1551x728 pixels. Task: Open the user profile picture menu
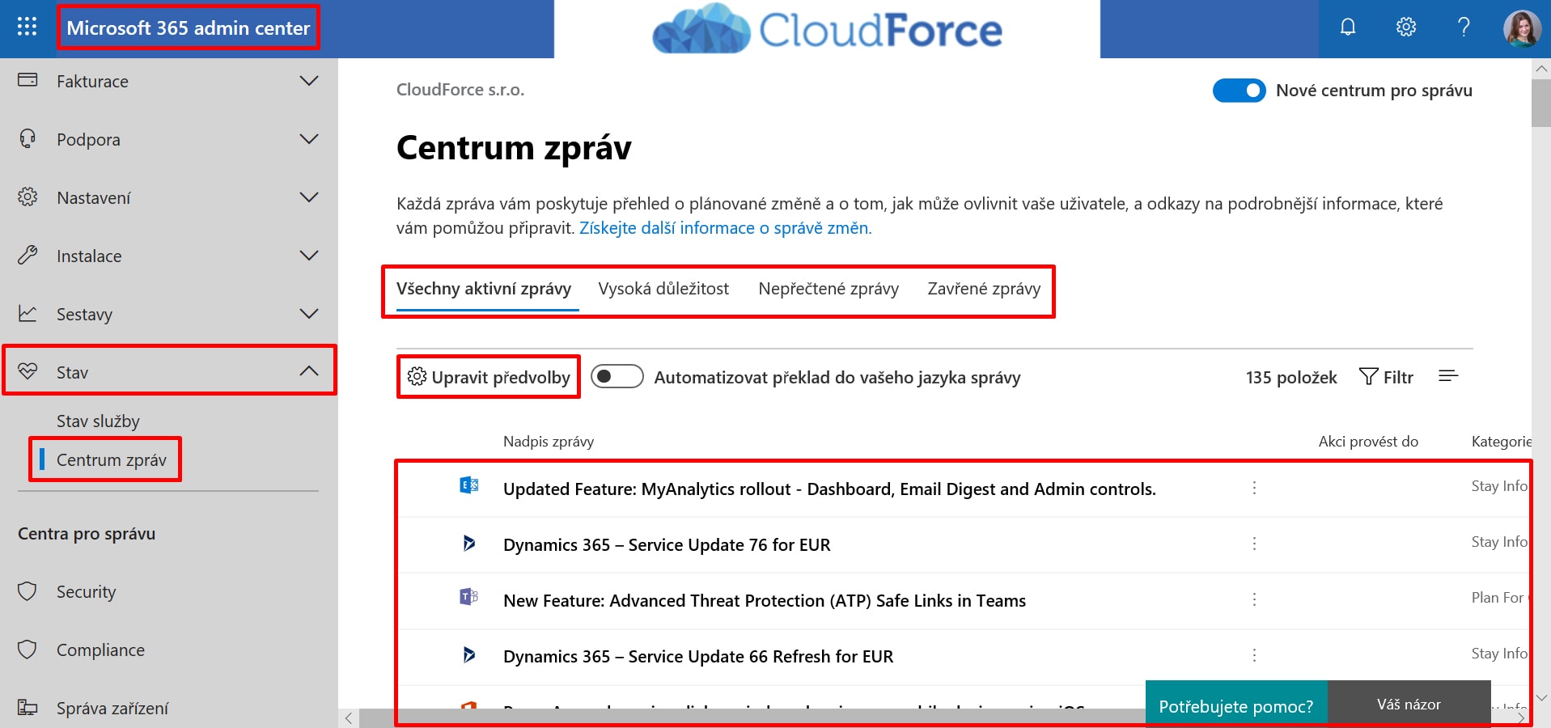tap(1522, 28)
